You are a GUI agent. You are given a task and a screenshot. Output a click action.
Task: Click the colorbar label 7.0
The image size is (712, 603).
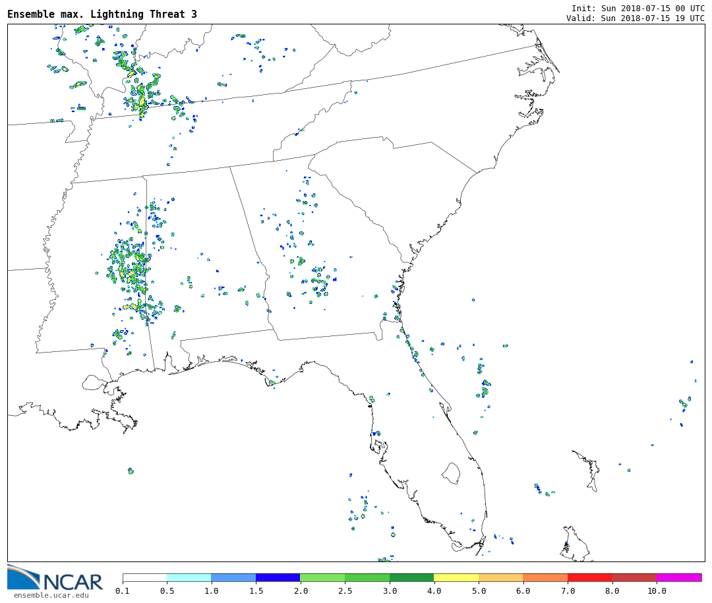coord(568,590)
